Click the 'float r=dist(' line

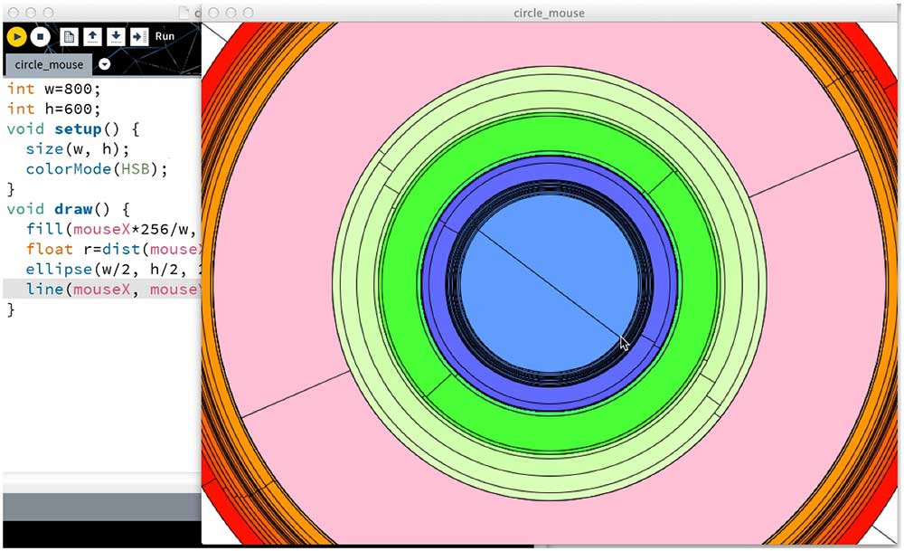point(114,249)
